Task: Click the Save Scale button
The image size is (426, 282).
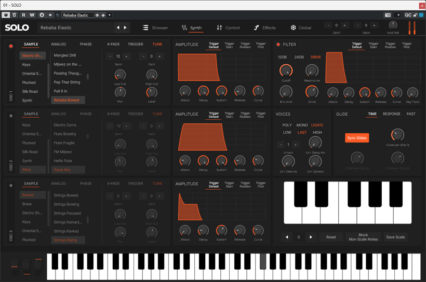Action: point(395,237)
